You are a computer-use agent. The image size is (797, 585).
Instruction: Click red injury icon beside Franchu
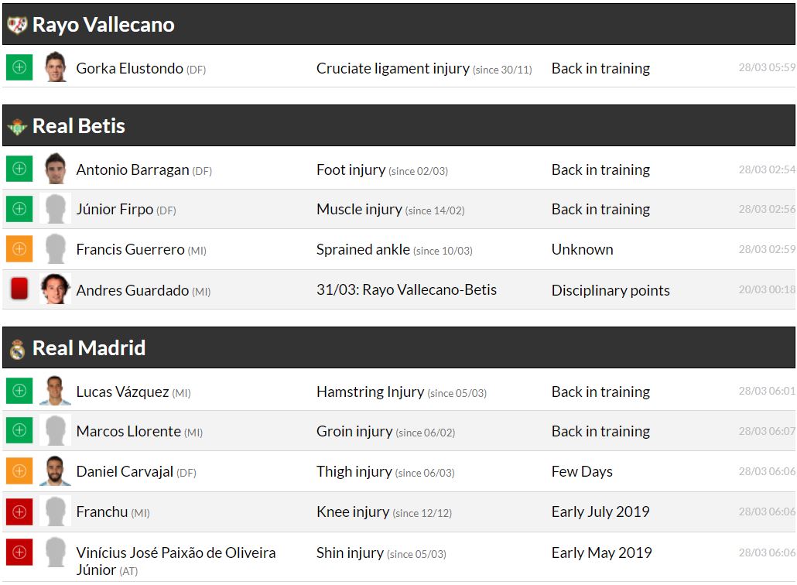[x=19, y=511]
